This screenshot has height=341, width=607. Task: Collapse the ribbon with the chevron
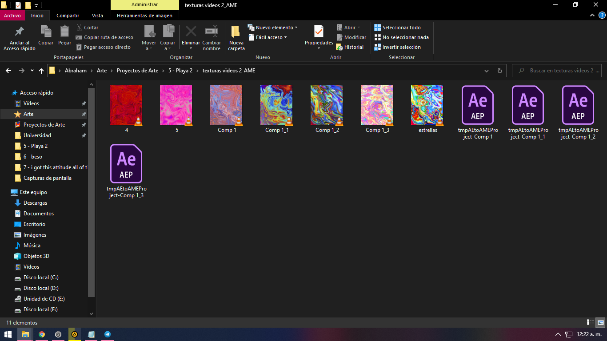click(x=591, y=15)
